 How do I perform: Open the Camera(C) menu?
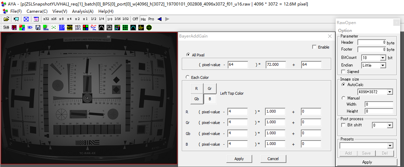tap(37, 11)
